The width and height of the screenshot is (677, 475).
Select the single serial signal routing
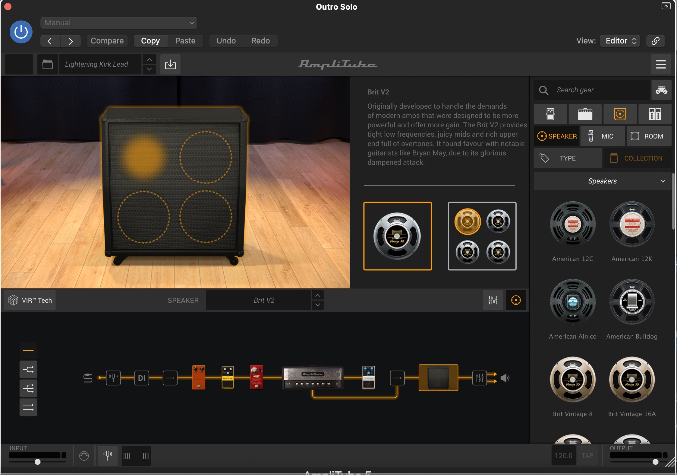pos(28,350)
